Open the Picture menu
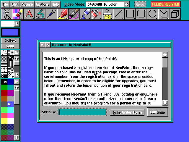Viewport: 189px width, 142px height. pos(27,4)
